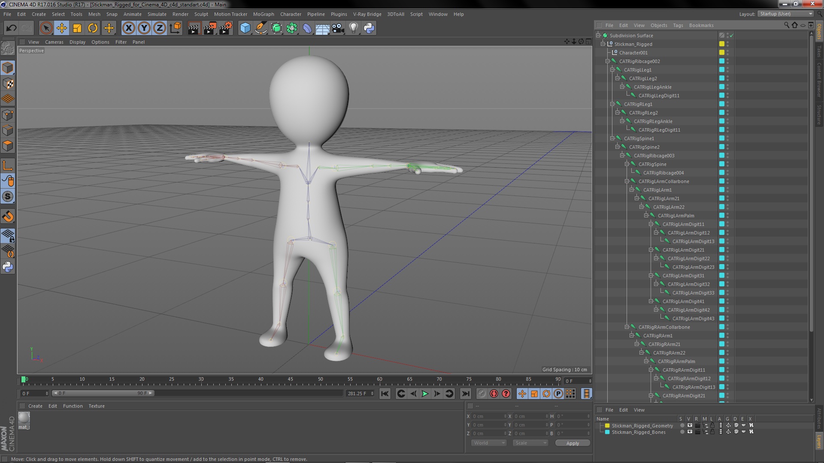The image size is (824, 463).
Task: Add a Floor environment object
Action: pos(322,28)
